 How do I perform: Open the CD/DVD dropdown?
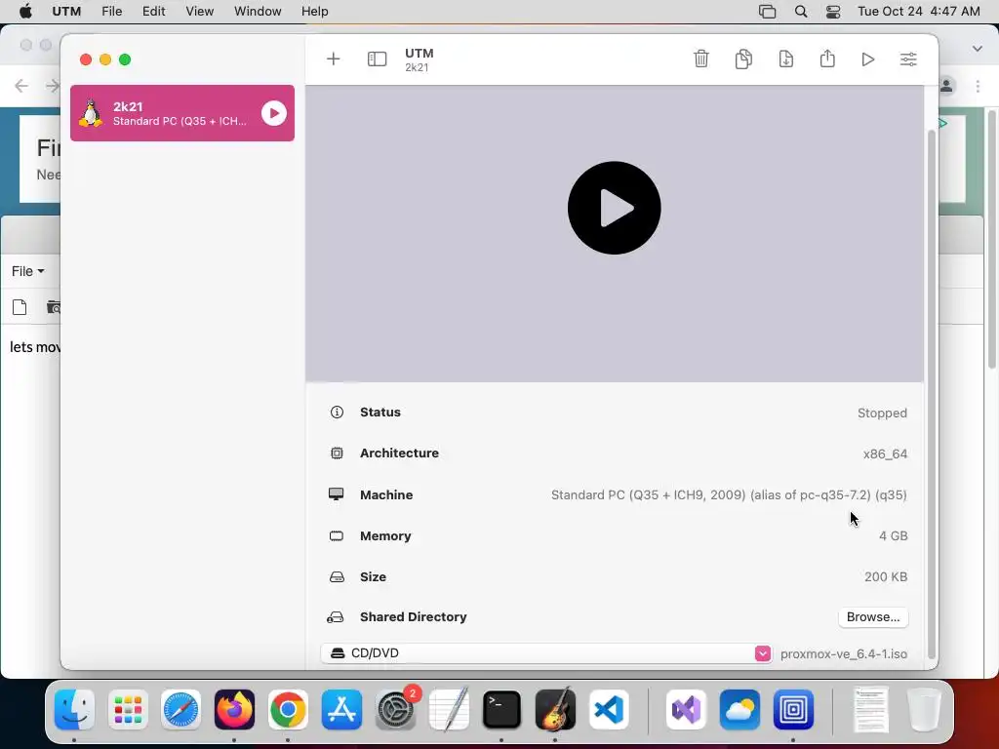546,653
